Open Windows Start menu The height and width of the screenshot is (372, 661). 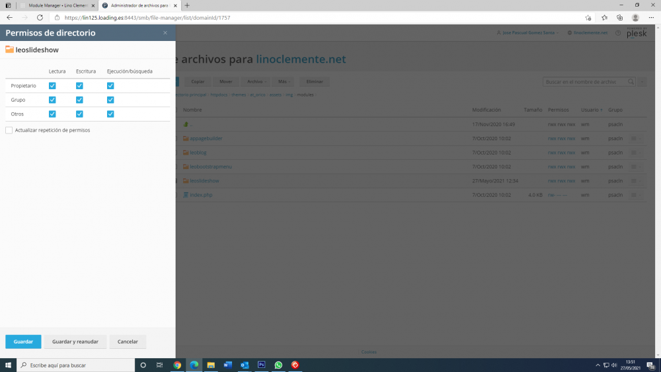point(8,365)
